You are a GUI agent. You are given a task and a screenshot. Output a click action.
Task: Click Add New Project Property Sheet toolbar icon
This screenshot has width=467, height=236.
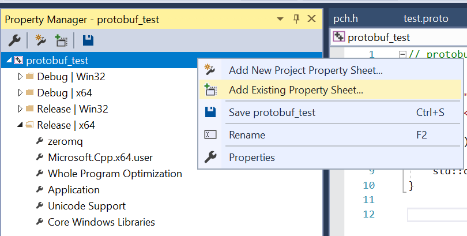[x=40, y=40]
